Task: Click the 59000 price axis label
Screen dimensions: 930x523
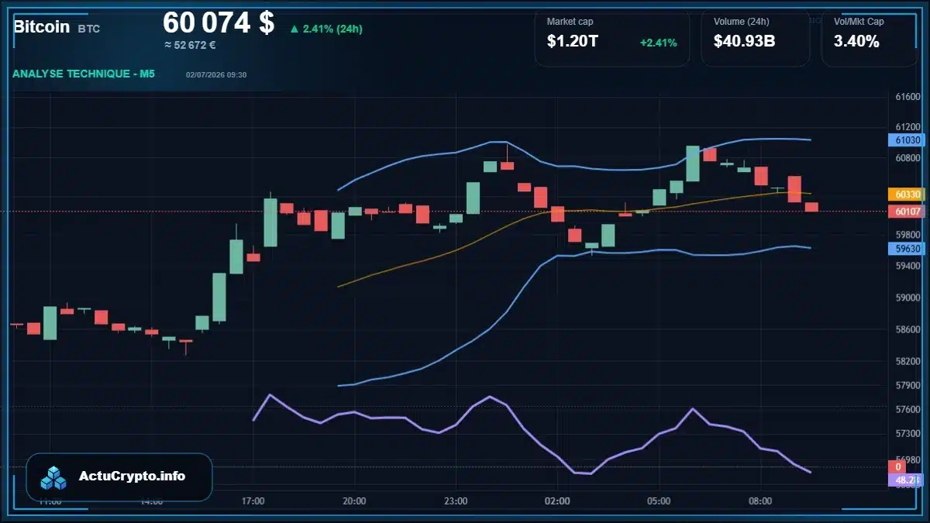Action: [x=907, y=298]
